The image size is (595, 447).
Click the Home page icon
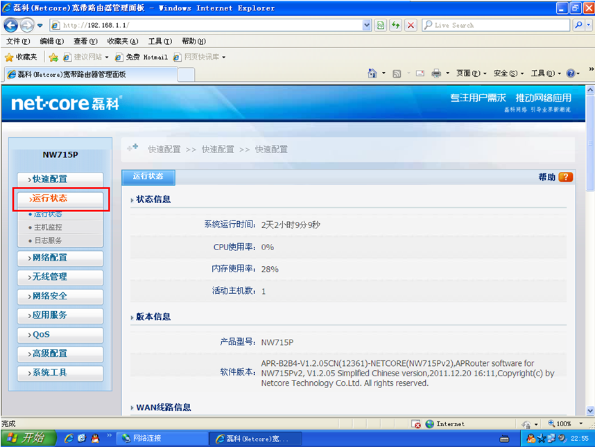pos(372,73)
